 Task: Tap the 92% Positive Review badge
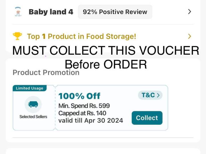[x=115, y=12]
